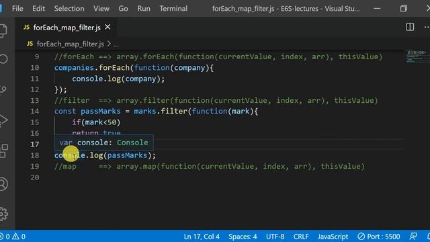
Task: Open the Edit menu
Action: (x=39, y=9)
